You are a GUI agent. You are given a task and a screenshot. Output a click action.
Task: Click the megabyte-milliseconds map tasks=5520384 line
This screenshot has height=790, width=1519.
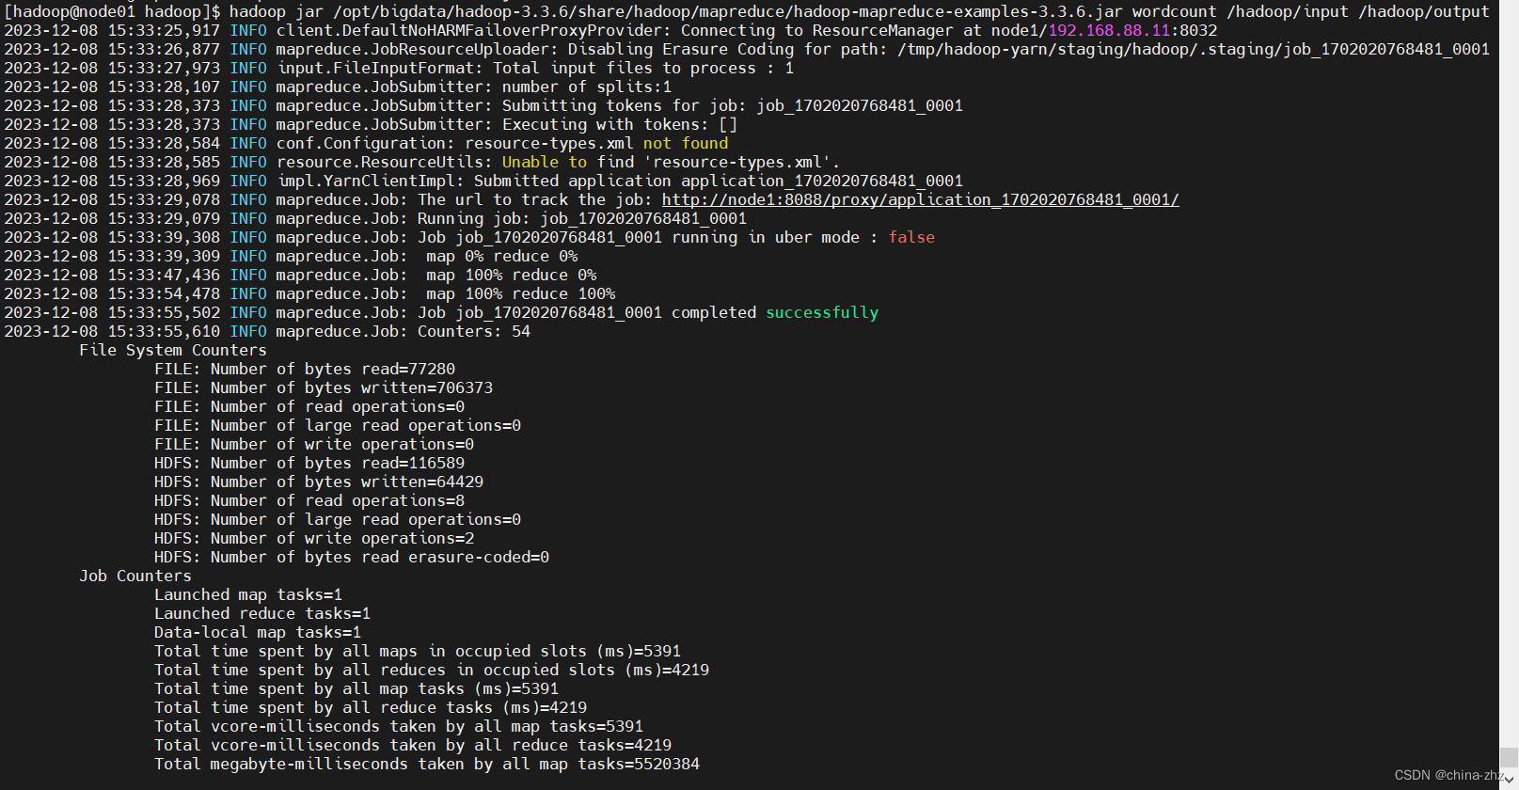(x=427, y=764)
